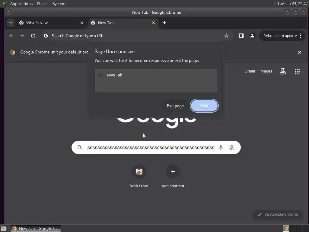Viewport: 309px width, 232px height.
Task: Start voice search with the microphone
Action: pyautogui.click(x=221, y=147)
